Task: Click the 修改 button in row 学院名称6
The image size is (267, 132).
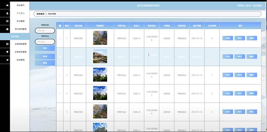Action: click(240, 75)
